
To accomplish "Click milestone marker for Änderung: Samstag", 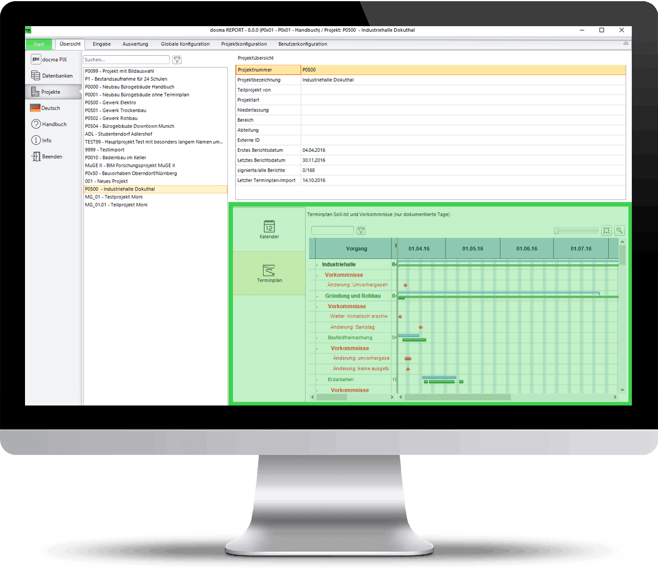I will coord(420,328).
